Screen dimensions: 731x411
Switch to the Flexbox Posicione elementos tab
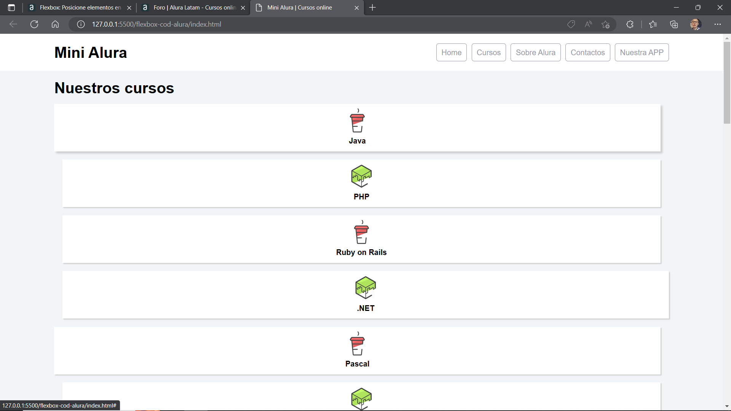pos(80,8)
